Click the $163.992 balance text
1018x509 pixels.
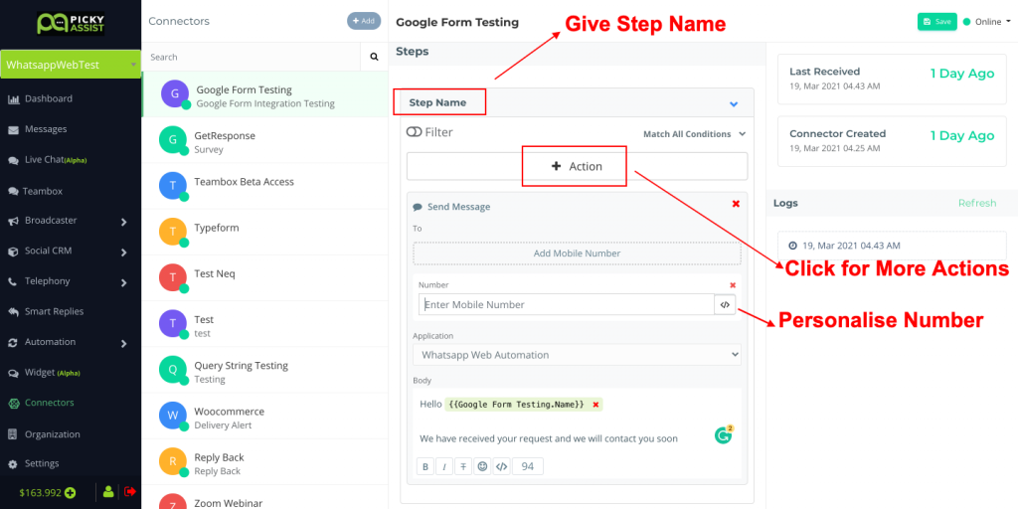40,493
